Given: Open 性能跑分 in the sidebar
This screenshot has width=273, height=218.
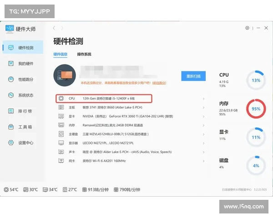Looking at the screenshot, I should pyautogui.click(x=23, y=79).
